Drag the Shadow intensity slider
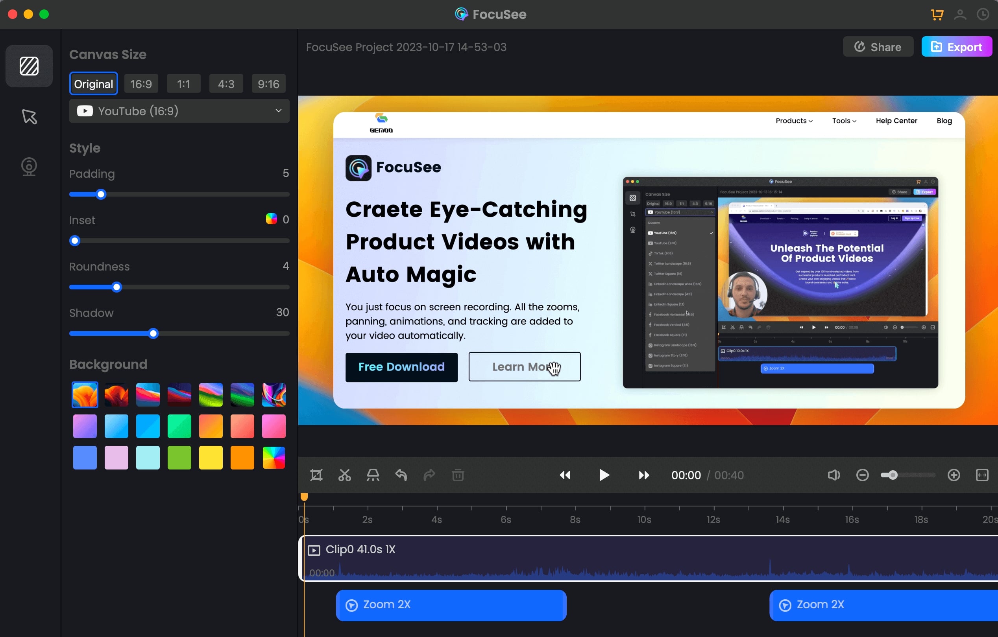The height and width of the screenshot is (637, 998). pyautogui.click(x=153, y=333)
